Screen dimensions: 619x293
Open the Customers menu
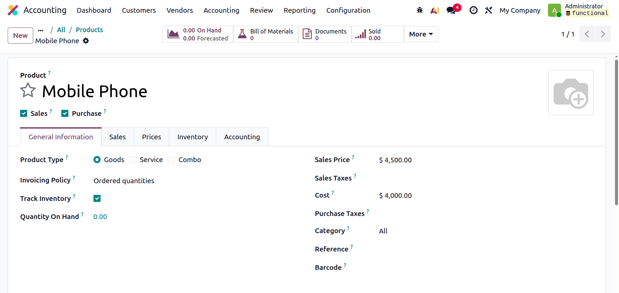tap(139, 10)
